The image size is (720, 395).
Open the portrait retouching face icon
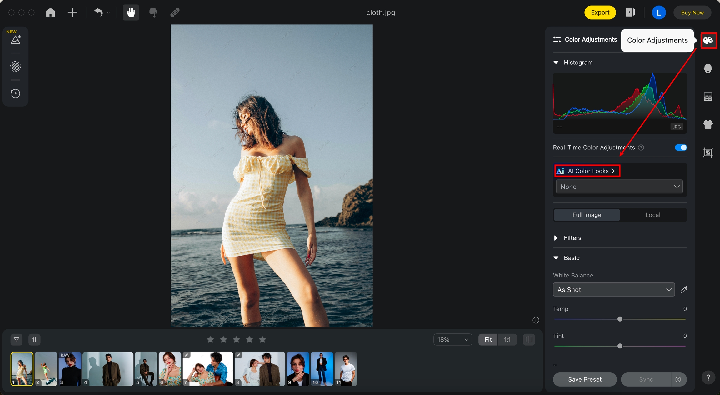click(708, 68)
